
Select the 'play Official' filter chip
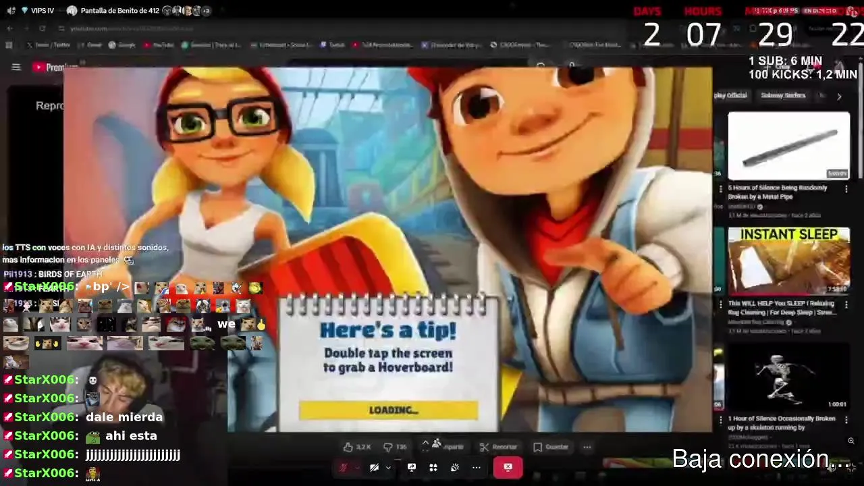pyautogui.click(x=731, y=96)
